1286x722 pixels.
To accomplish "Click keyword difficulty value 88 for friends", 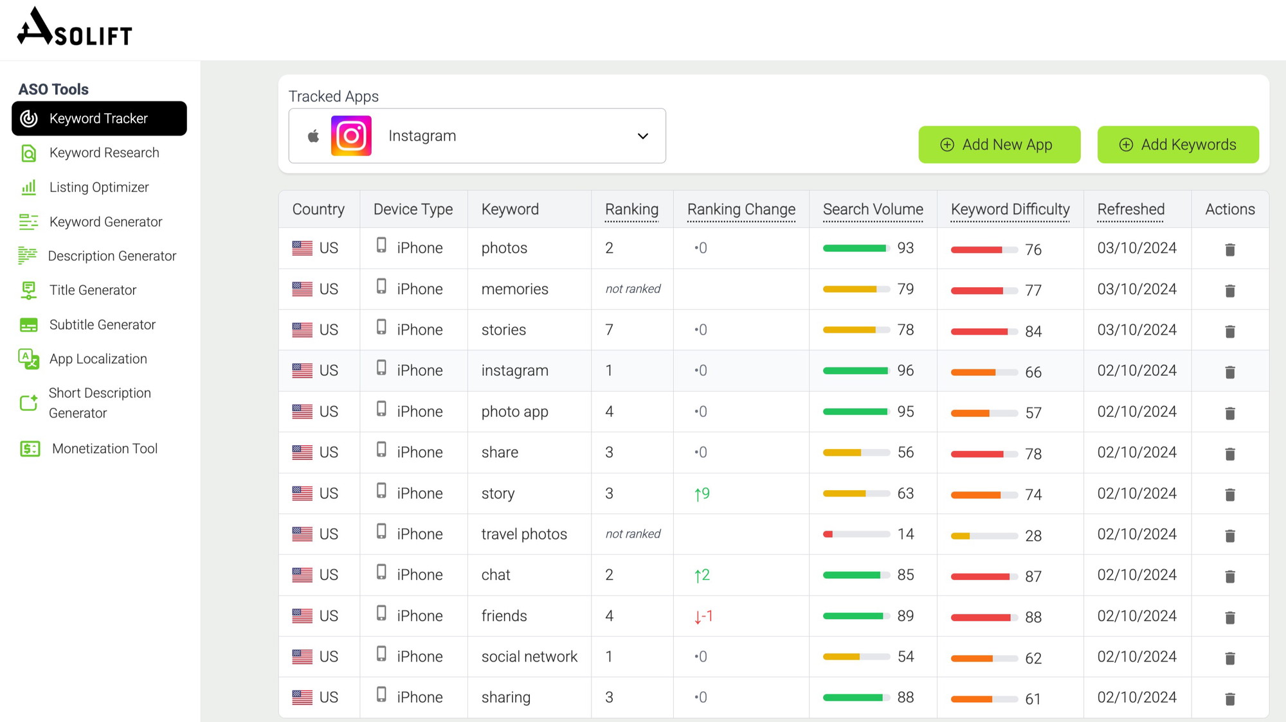I will [1033, 617].
